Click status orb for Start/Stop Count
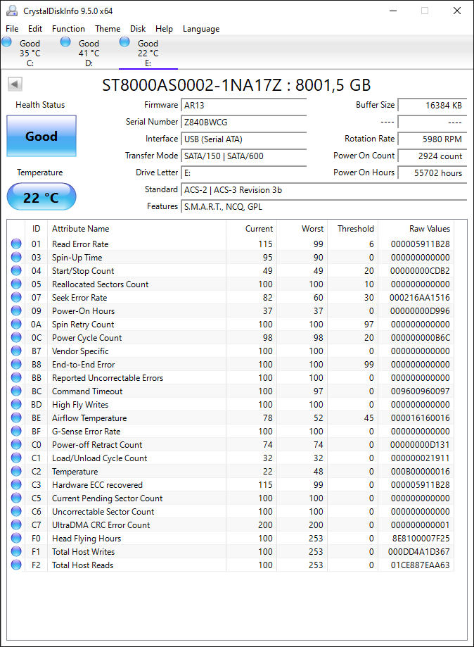This screenshot has height=647, width=474. 16,270
